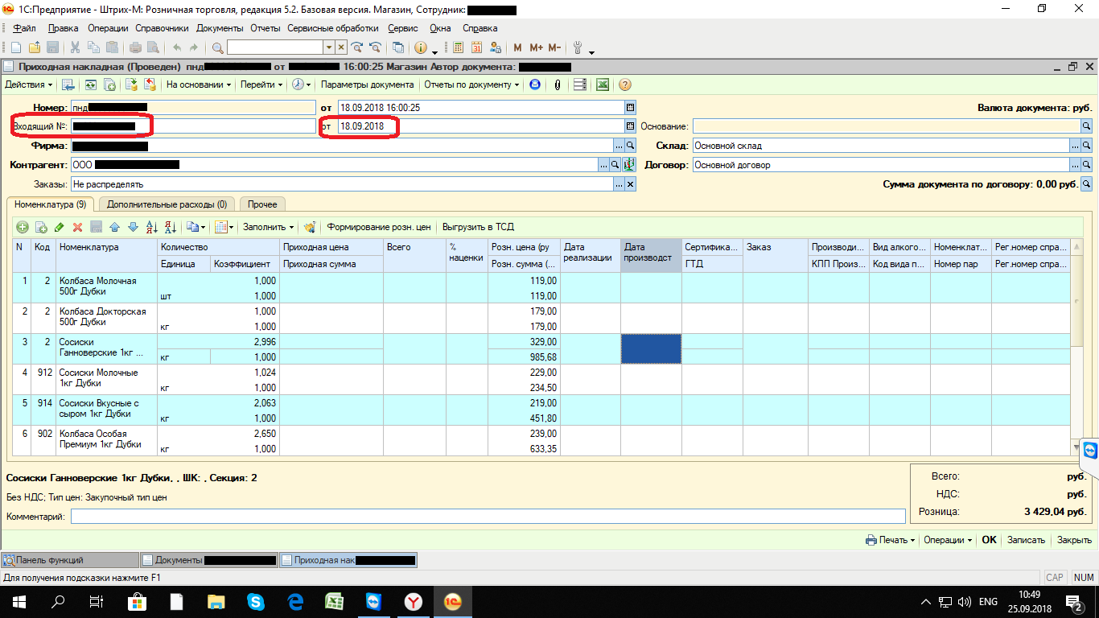Viewport: 1099px width, 618px height.
Task: Click the wrench service tools icon
Action: (577, 47)
